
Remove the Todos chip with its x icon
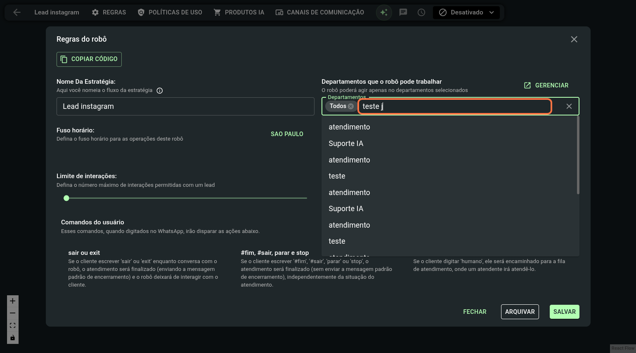351,106
